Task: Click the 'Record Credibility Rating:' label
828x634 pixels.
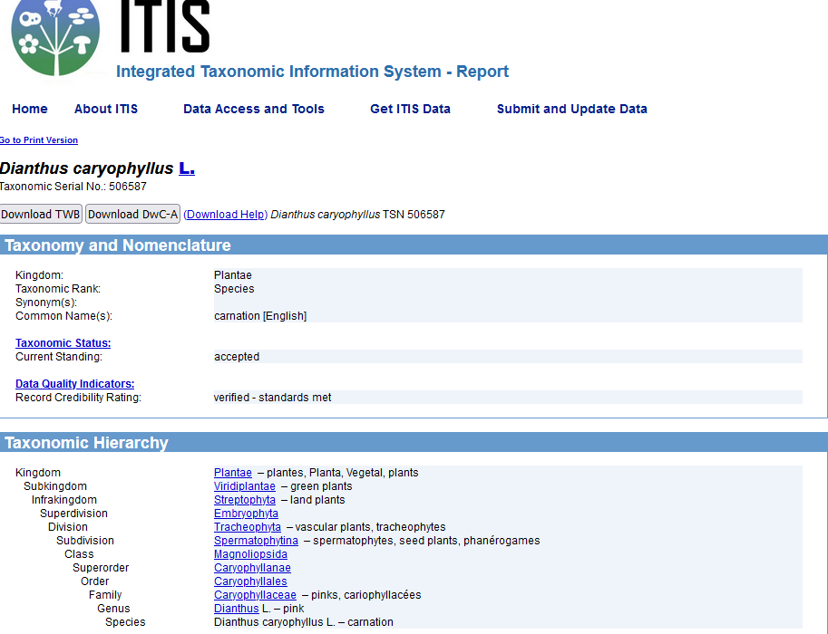Action: 78,398
